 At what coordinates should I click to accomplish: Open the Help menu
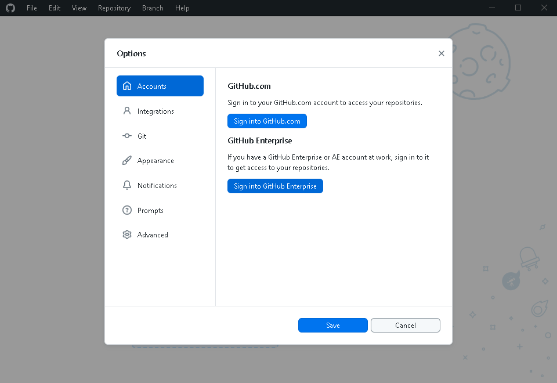pyautogui.click(x=182, y=8)
